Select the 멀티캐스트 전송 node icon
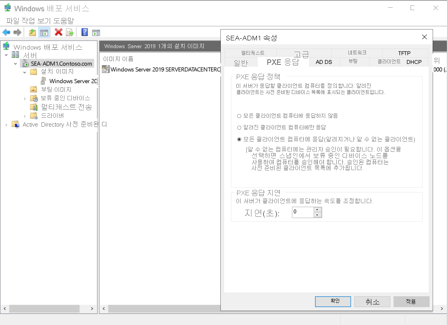 click(34, 107)
